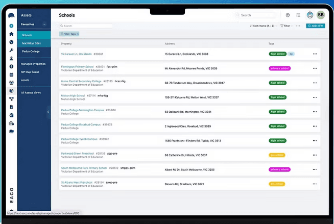Image resolution: width=334 pixels, height=224 pixels.
Task: Open row menu for Melton High School
Action: [x=315, y=97]
